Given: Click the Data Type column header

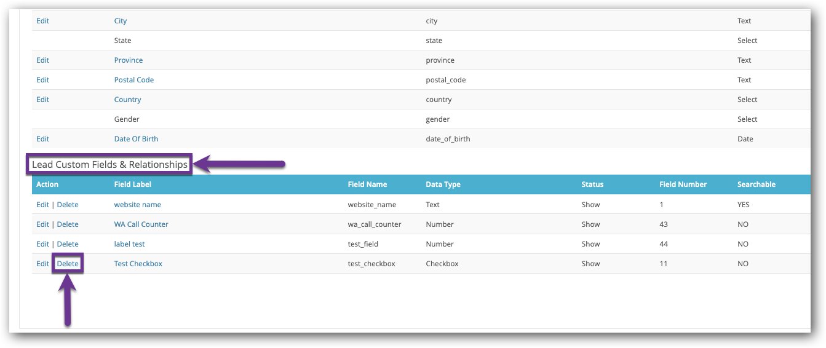Looking at the screenshot, I should pyautogui.click(x=443, y=184).
